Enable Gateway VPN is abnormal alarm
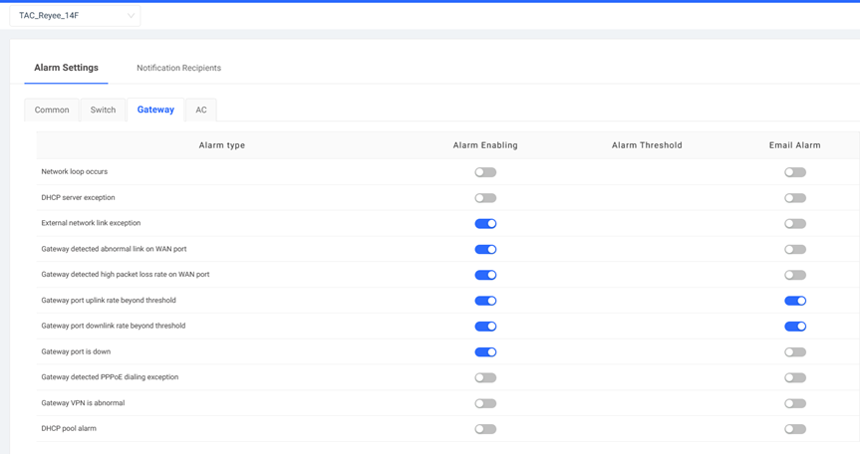Image resolution: width=860 pixels, height=454 pixels. pos(485,403)
